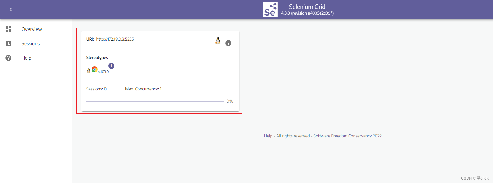The image size is (493, 183).
Task: Click the Overview dashboard icon
Action: 8,29
